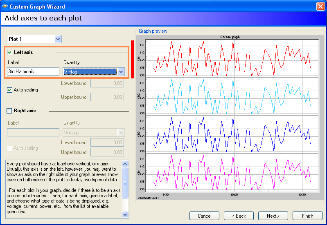Expand the V Mag quantity dropdown
This screenshot has width=327, height=225.
click(x=121, y=72)
